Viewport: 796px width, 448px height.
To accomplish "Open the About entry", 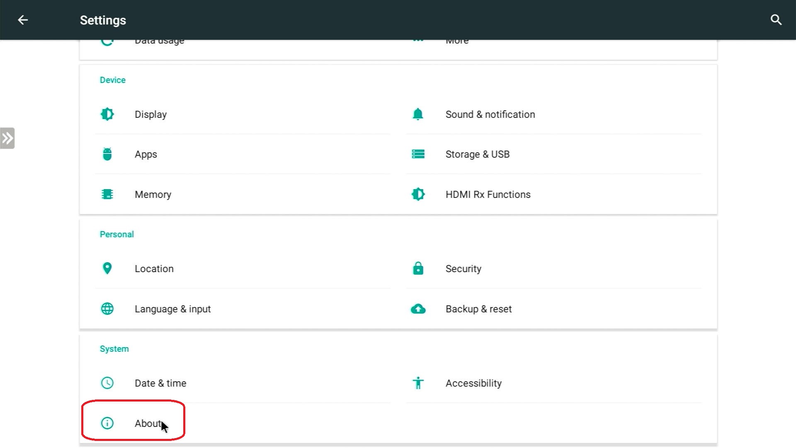I will coord(147,423).
